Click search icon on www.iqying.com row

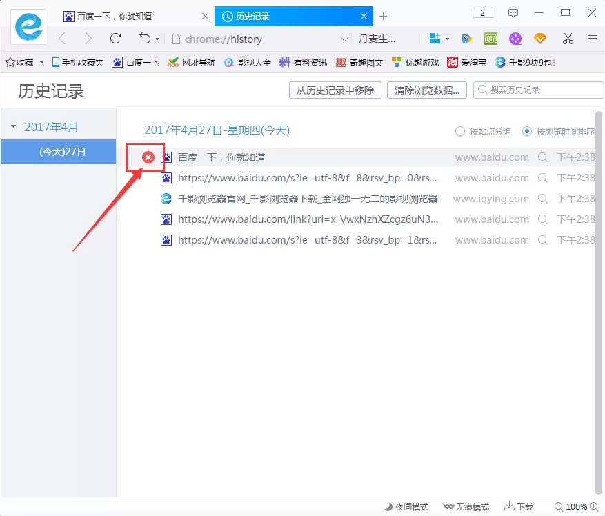point(542,199)
